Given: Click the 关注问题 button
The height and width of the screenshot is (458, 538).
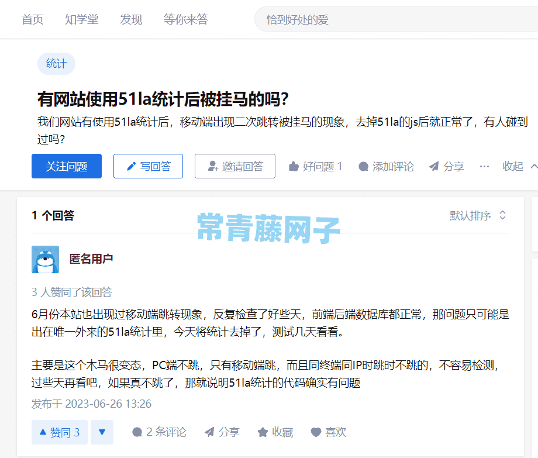Looking at the screenshot, I should tap(67, 166).
